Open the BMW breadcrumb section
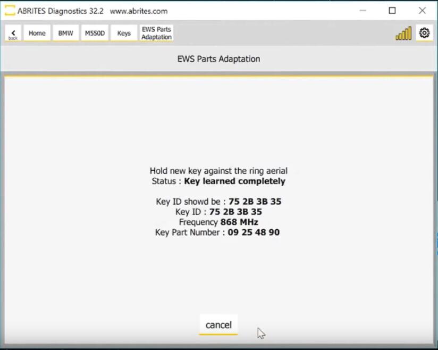The image size is (438, 350). point(65,33)
